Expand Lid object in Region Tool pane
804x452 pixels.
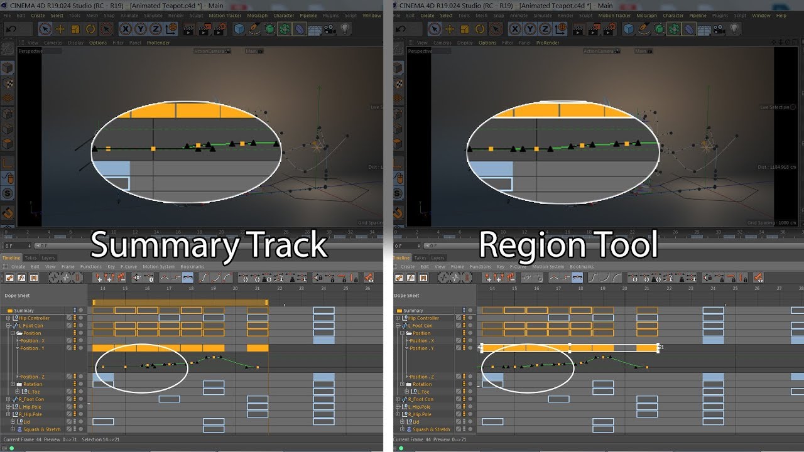(x=402, y=422)
